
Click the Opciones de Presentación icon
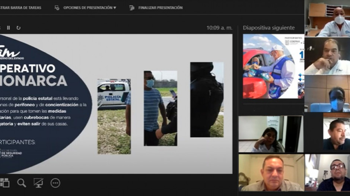click(57, 7)
